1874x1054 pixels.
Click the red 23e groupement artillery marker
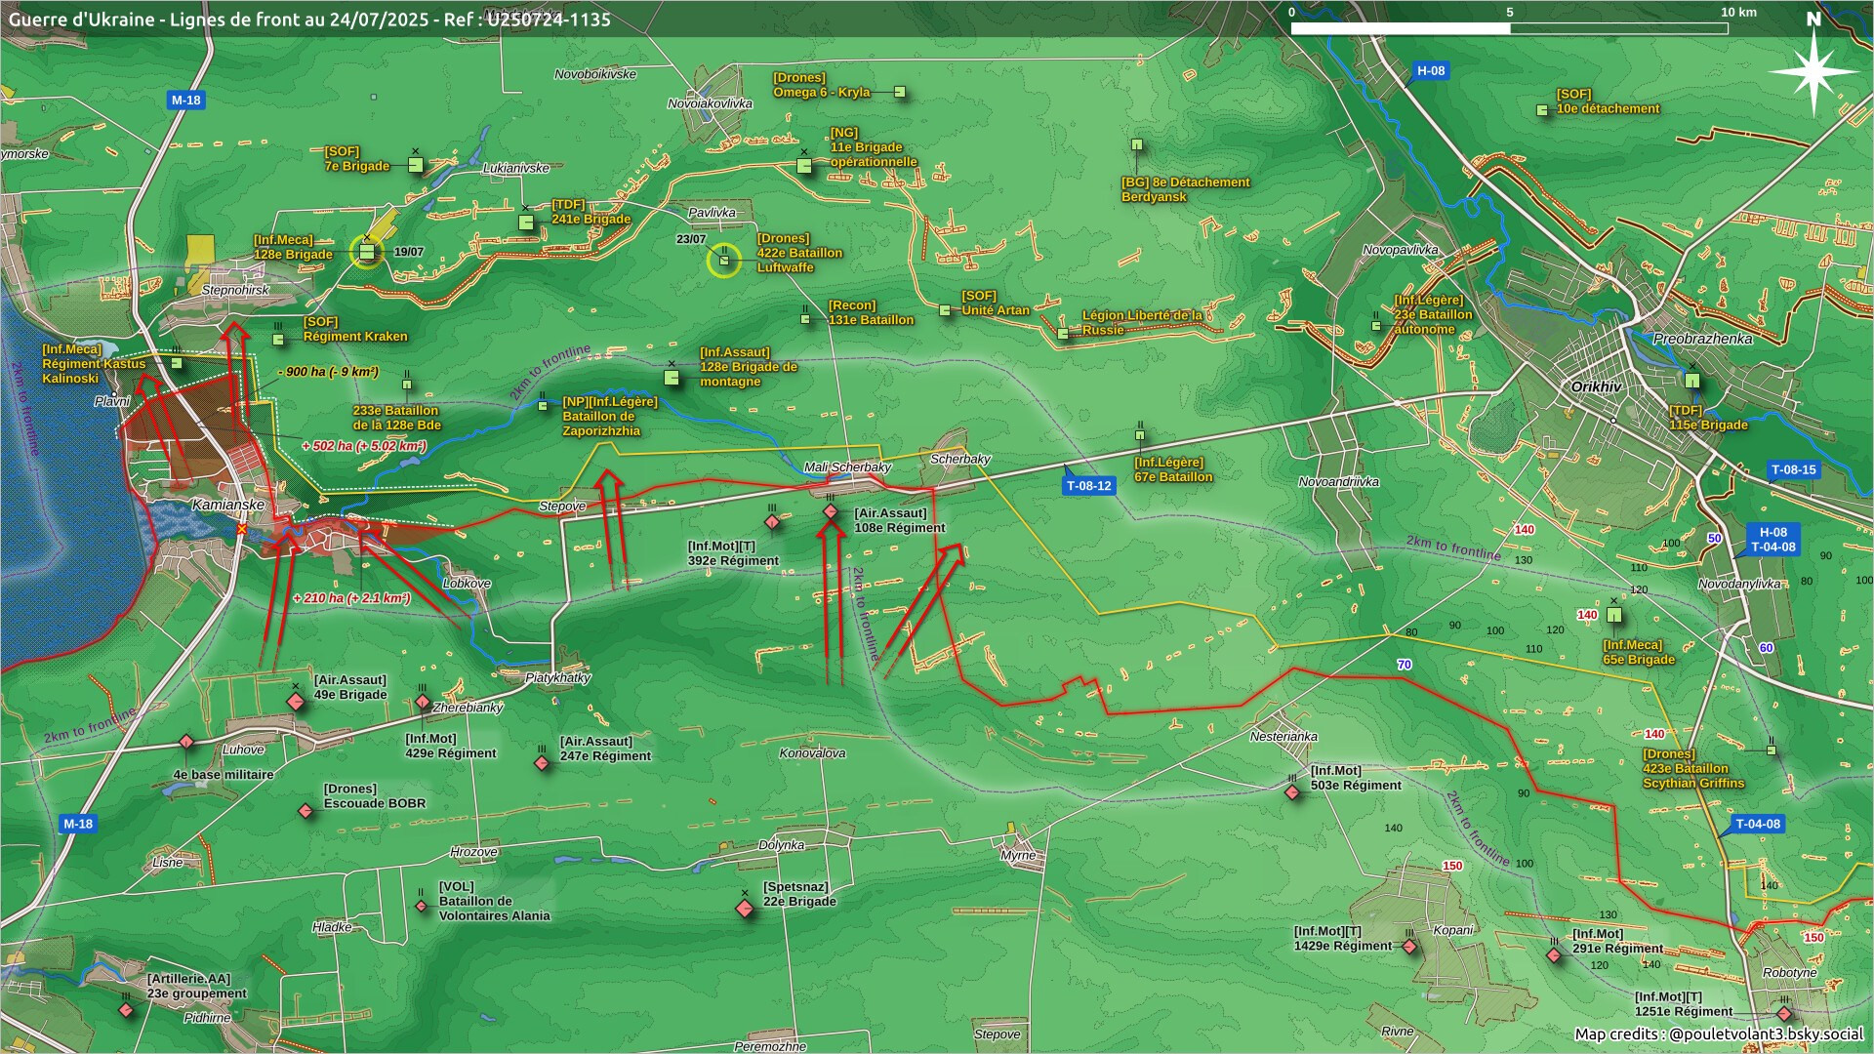pyautogui.click(x=126, y=1010)
